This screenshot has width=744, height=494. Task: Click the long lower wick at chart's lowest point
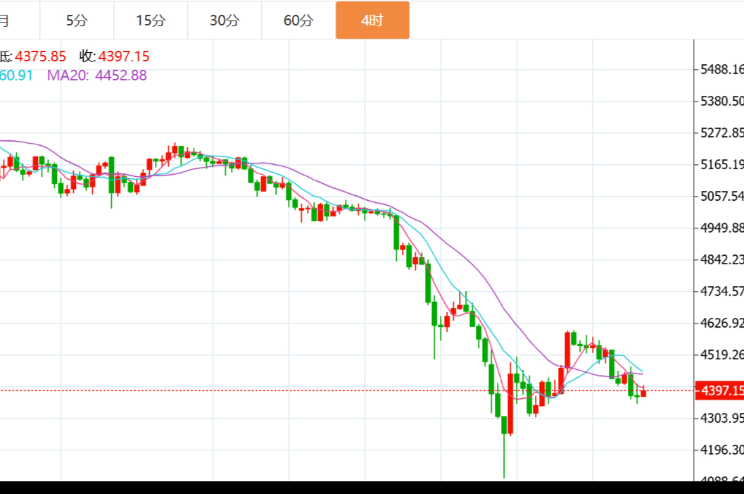click(x=504, y=458)
